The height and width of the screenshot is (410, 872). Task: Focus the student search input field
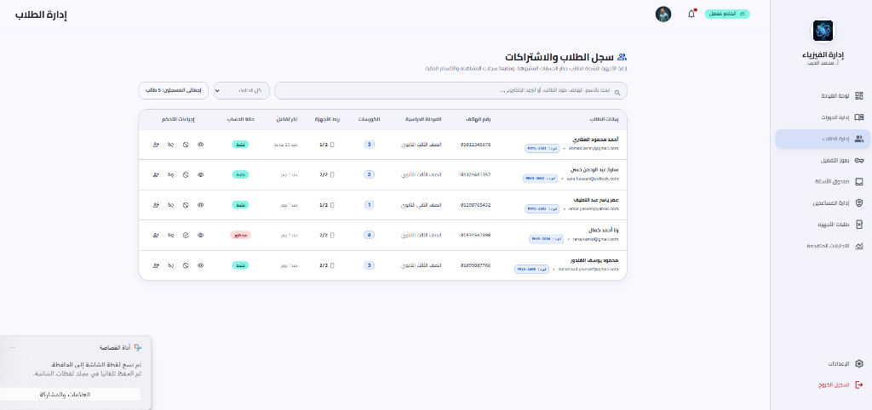point(450,90)
